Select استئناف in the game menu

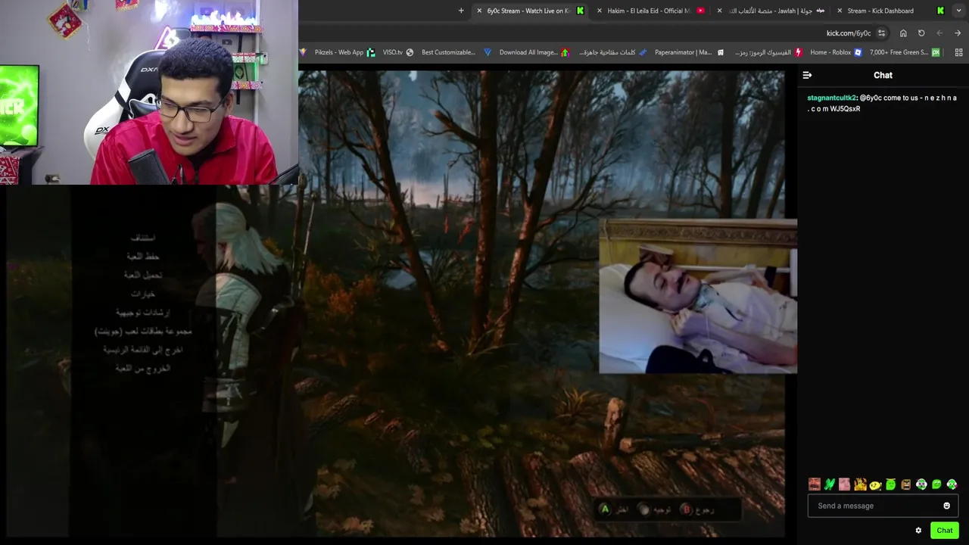pos(143,238)
